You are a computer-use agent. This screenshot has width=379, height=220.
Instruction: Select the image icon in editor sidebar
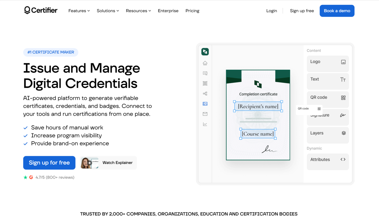point(205,104)
